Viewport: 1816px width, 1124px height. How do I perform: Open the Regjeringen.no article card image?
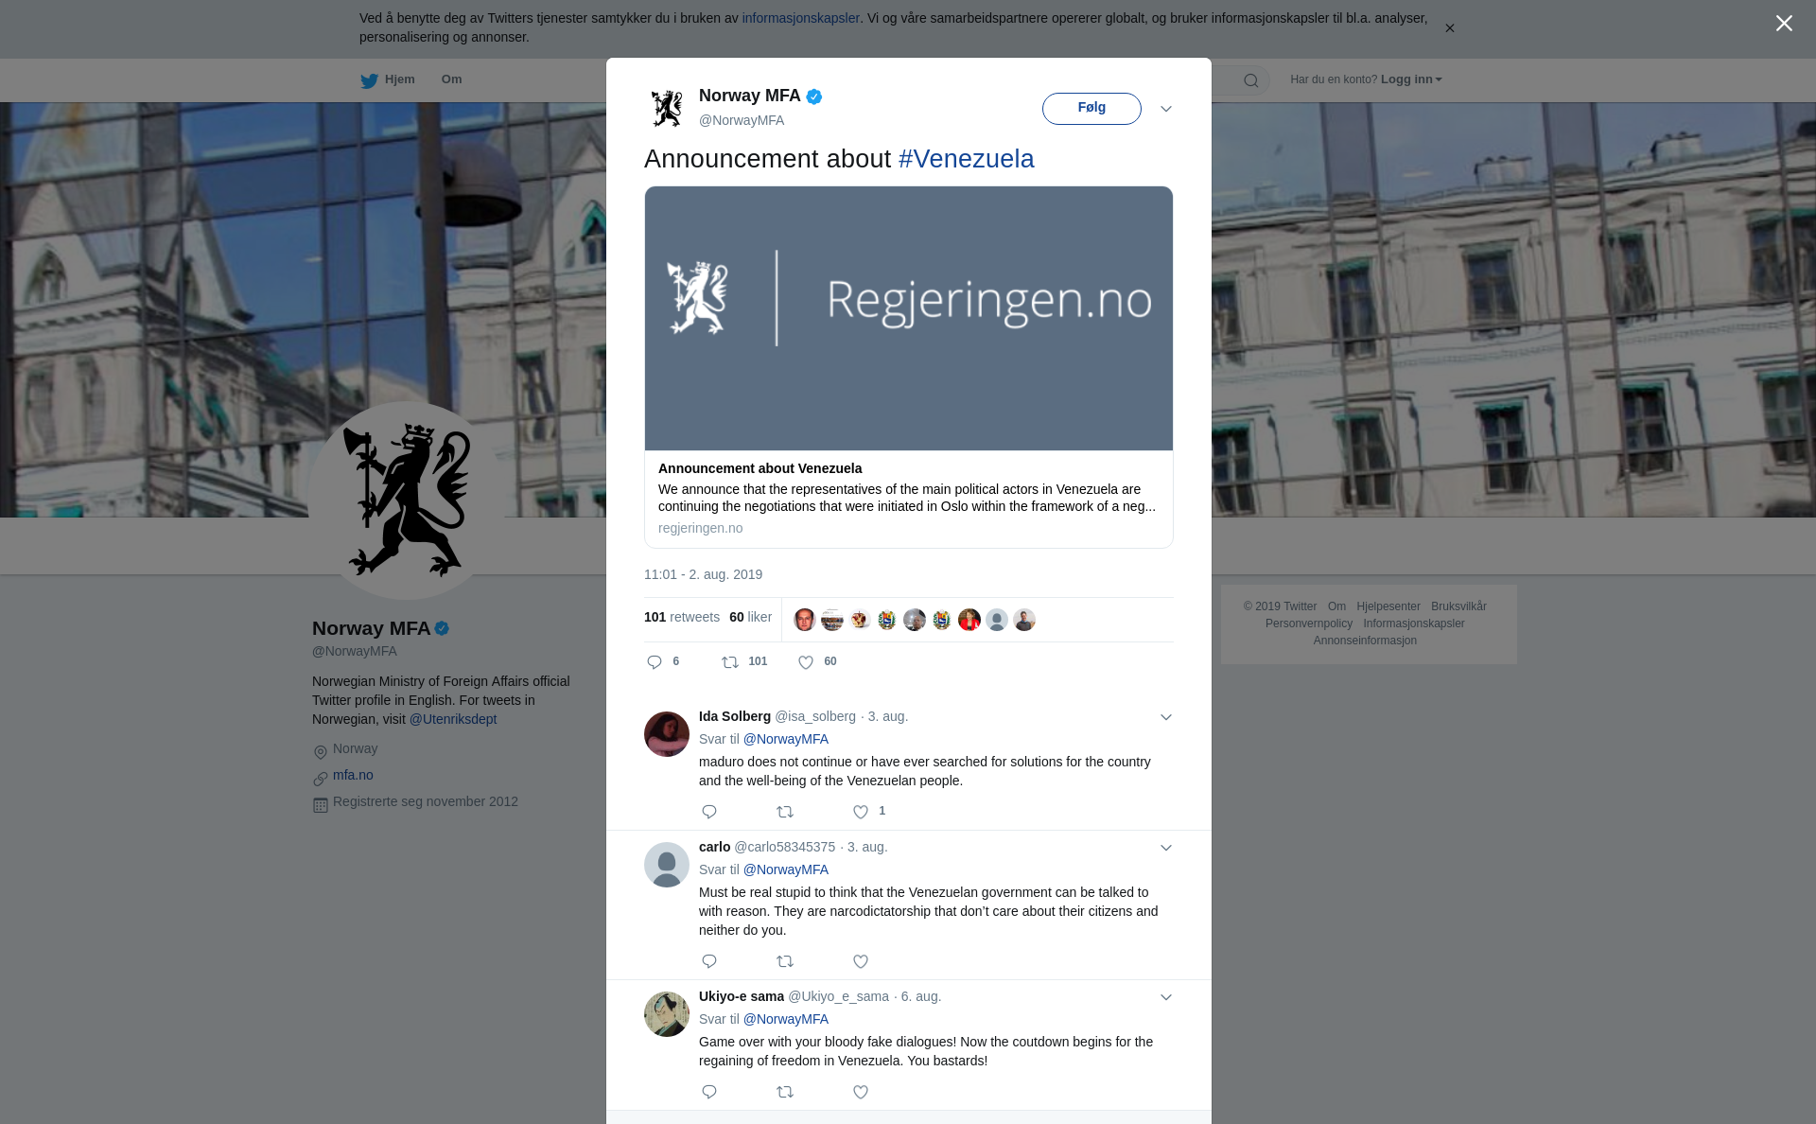(908, 318)
